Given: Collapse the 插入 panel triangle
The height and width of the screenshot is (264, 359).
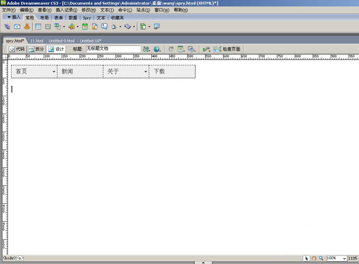Looking at the screenshot, I should (x=9, y=17).
